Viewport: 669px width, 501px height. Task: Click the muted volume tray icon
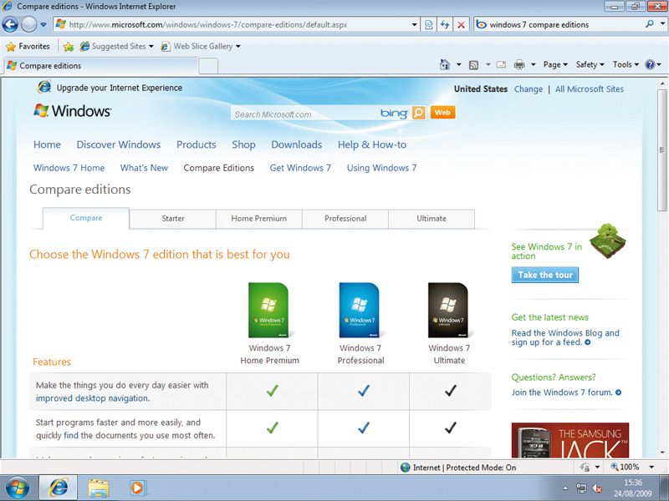(597, 488)
